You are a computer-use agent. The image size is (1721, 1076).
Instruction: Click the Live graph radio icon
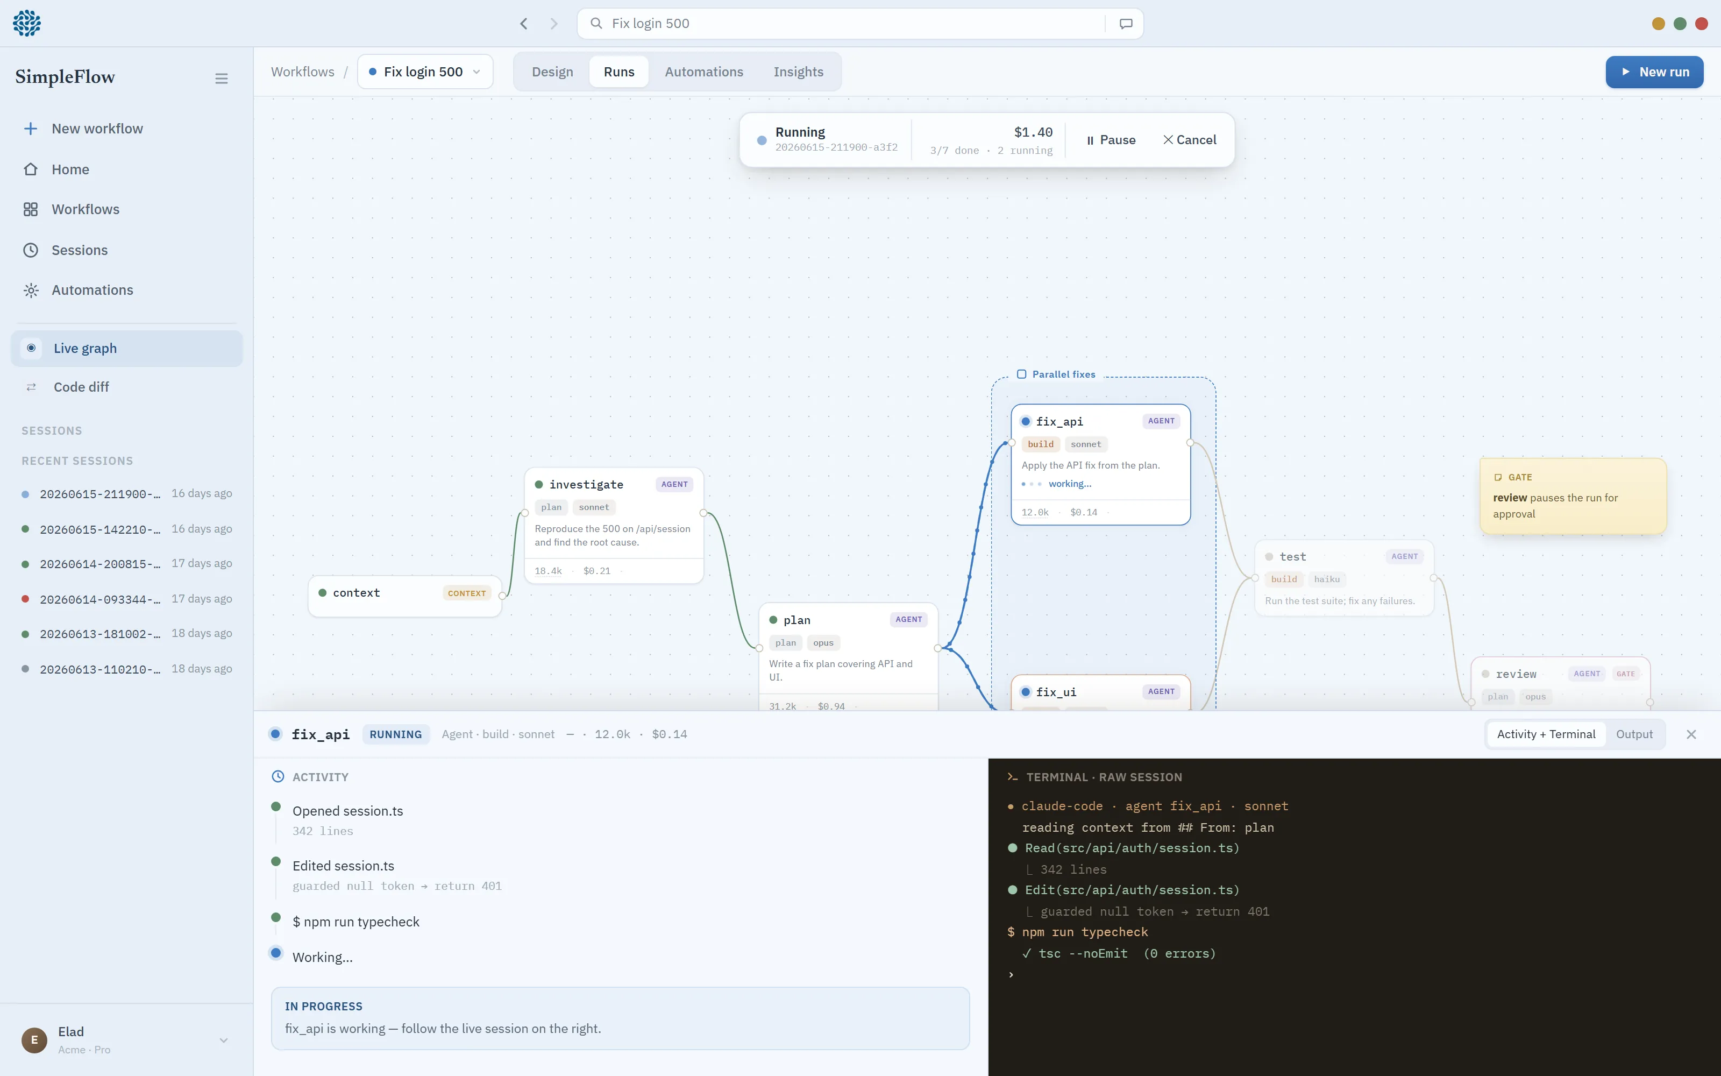point(31,348)
